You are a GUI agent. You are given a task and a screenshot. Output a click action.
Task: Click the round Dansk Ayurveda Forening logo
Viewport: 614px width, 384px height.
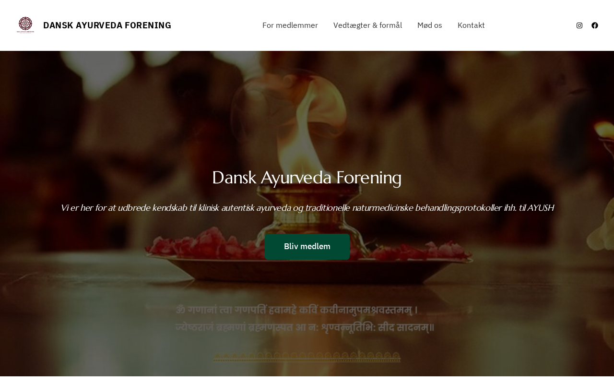coord(25,25)
